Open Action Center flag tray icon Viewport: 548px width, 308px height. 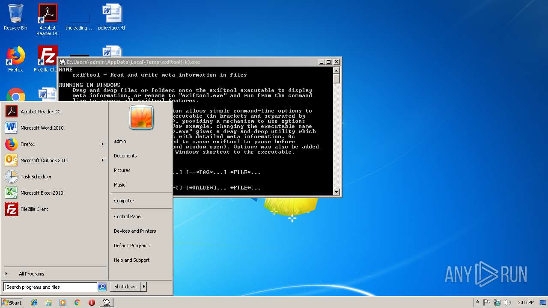(487, 302)
